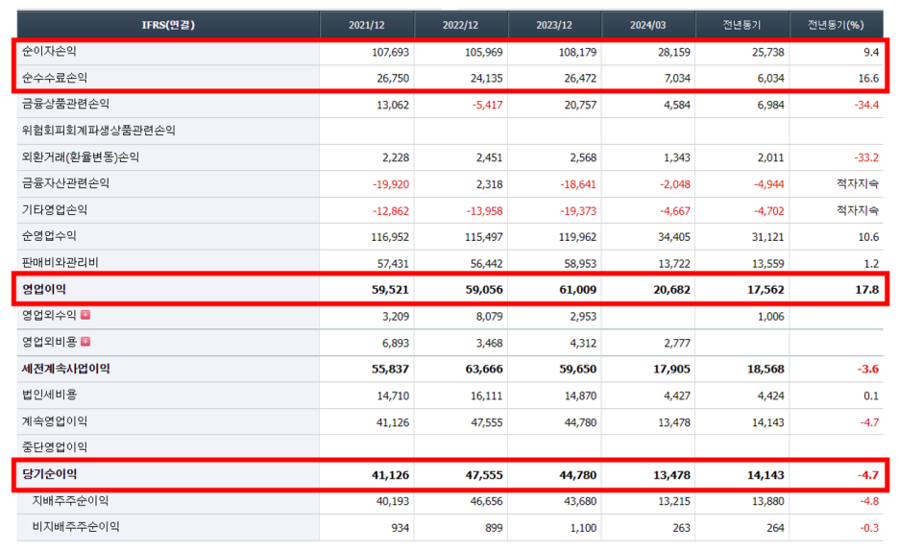Click the red -19,373 value
Image resolution: width=899 pixels, height=551 pixels.
578,211
